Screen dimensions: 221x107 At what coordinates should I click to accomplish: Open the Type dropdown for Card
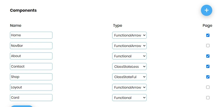129,98
